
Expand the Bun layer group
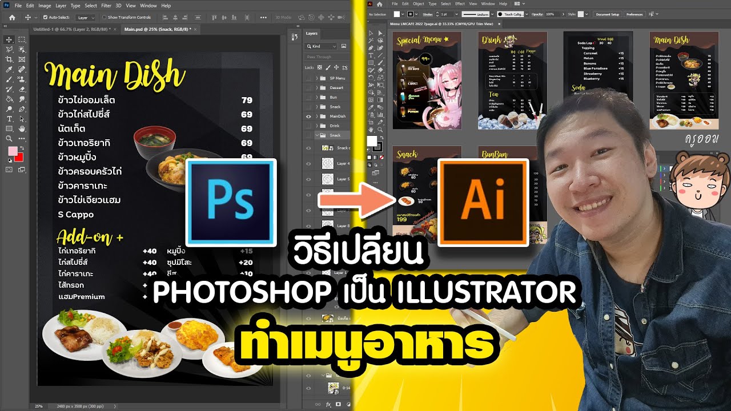(x=317, y=97)
